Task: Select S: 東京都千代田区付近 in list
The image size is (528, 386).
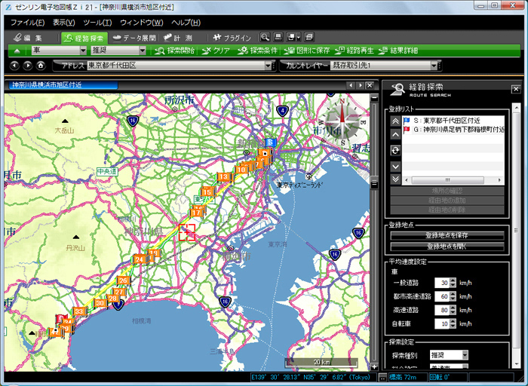Action: 453,121
